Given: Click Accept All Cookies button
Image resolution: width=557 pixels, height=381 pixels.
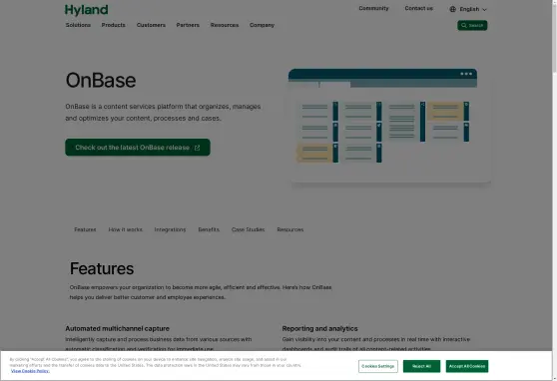Looking at the screenshot, I should click(467, 366).
